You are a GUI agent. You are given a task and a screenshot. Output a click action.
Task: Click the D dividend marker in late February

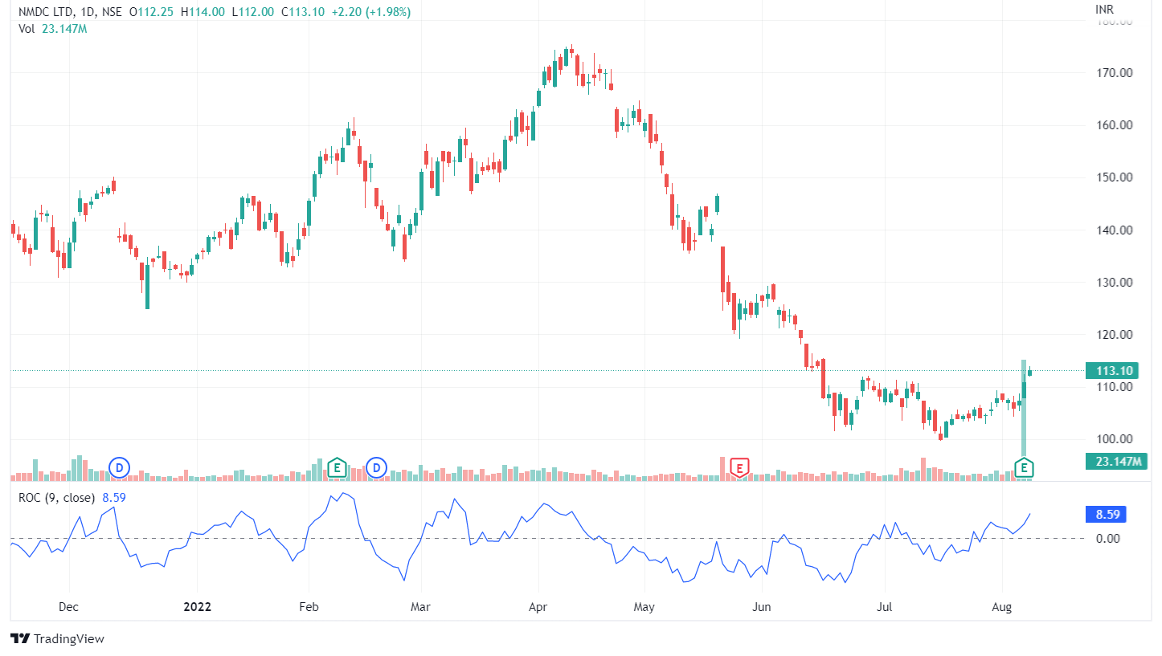pos(376,467)
